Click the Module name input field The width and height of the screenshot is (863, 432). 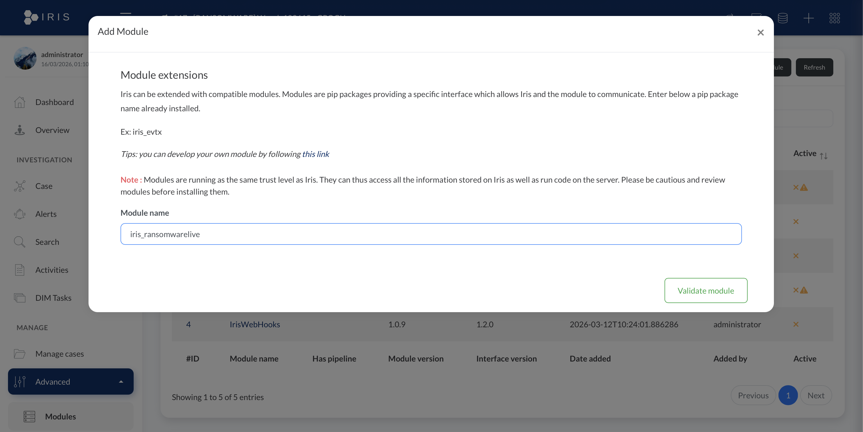click(431, 234)
